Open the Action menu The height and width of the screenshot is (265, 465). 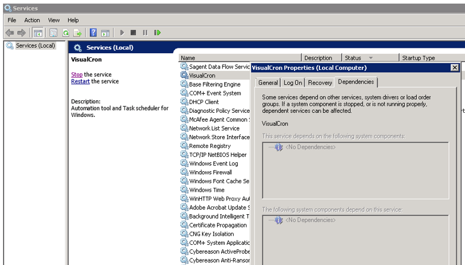click(x=32, y=20)
